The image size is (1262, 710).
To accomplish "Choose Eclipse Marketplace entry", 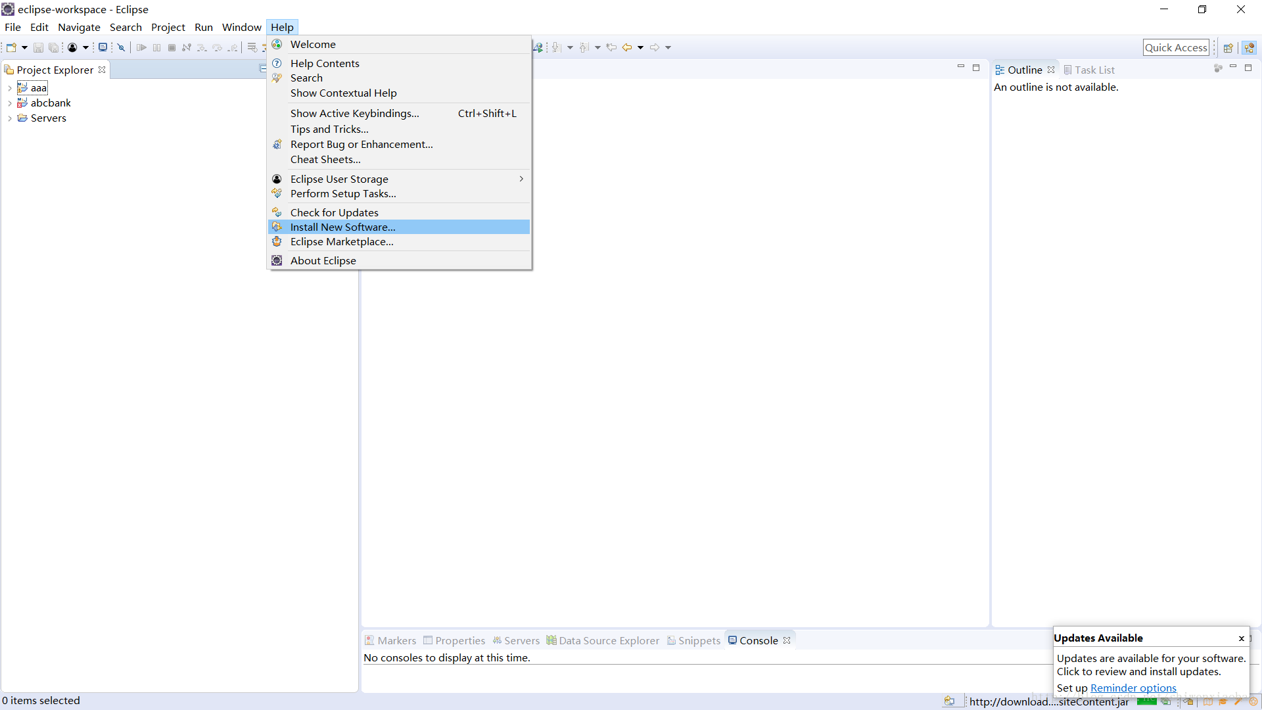I will coord(399,241).
